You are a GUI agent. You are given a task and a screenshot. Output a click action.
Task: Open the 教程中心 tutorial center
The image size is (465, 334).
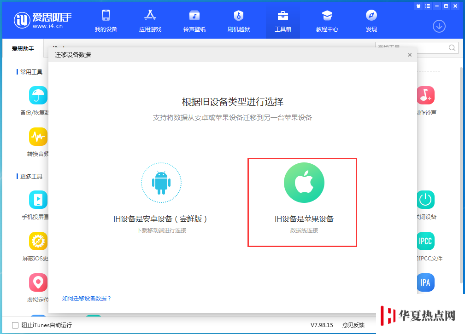(x=327, y=21)
